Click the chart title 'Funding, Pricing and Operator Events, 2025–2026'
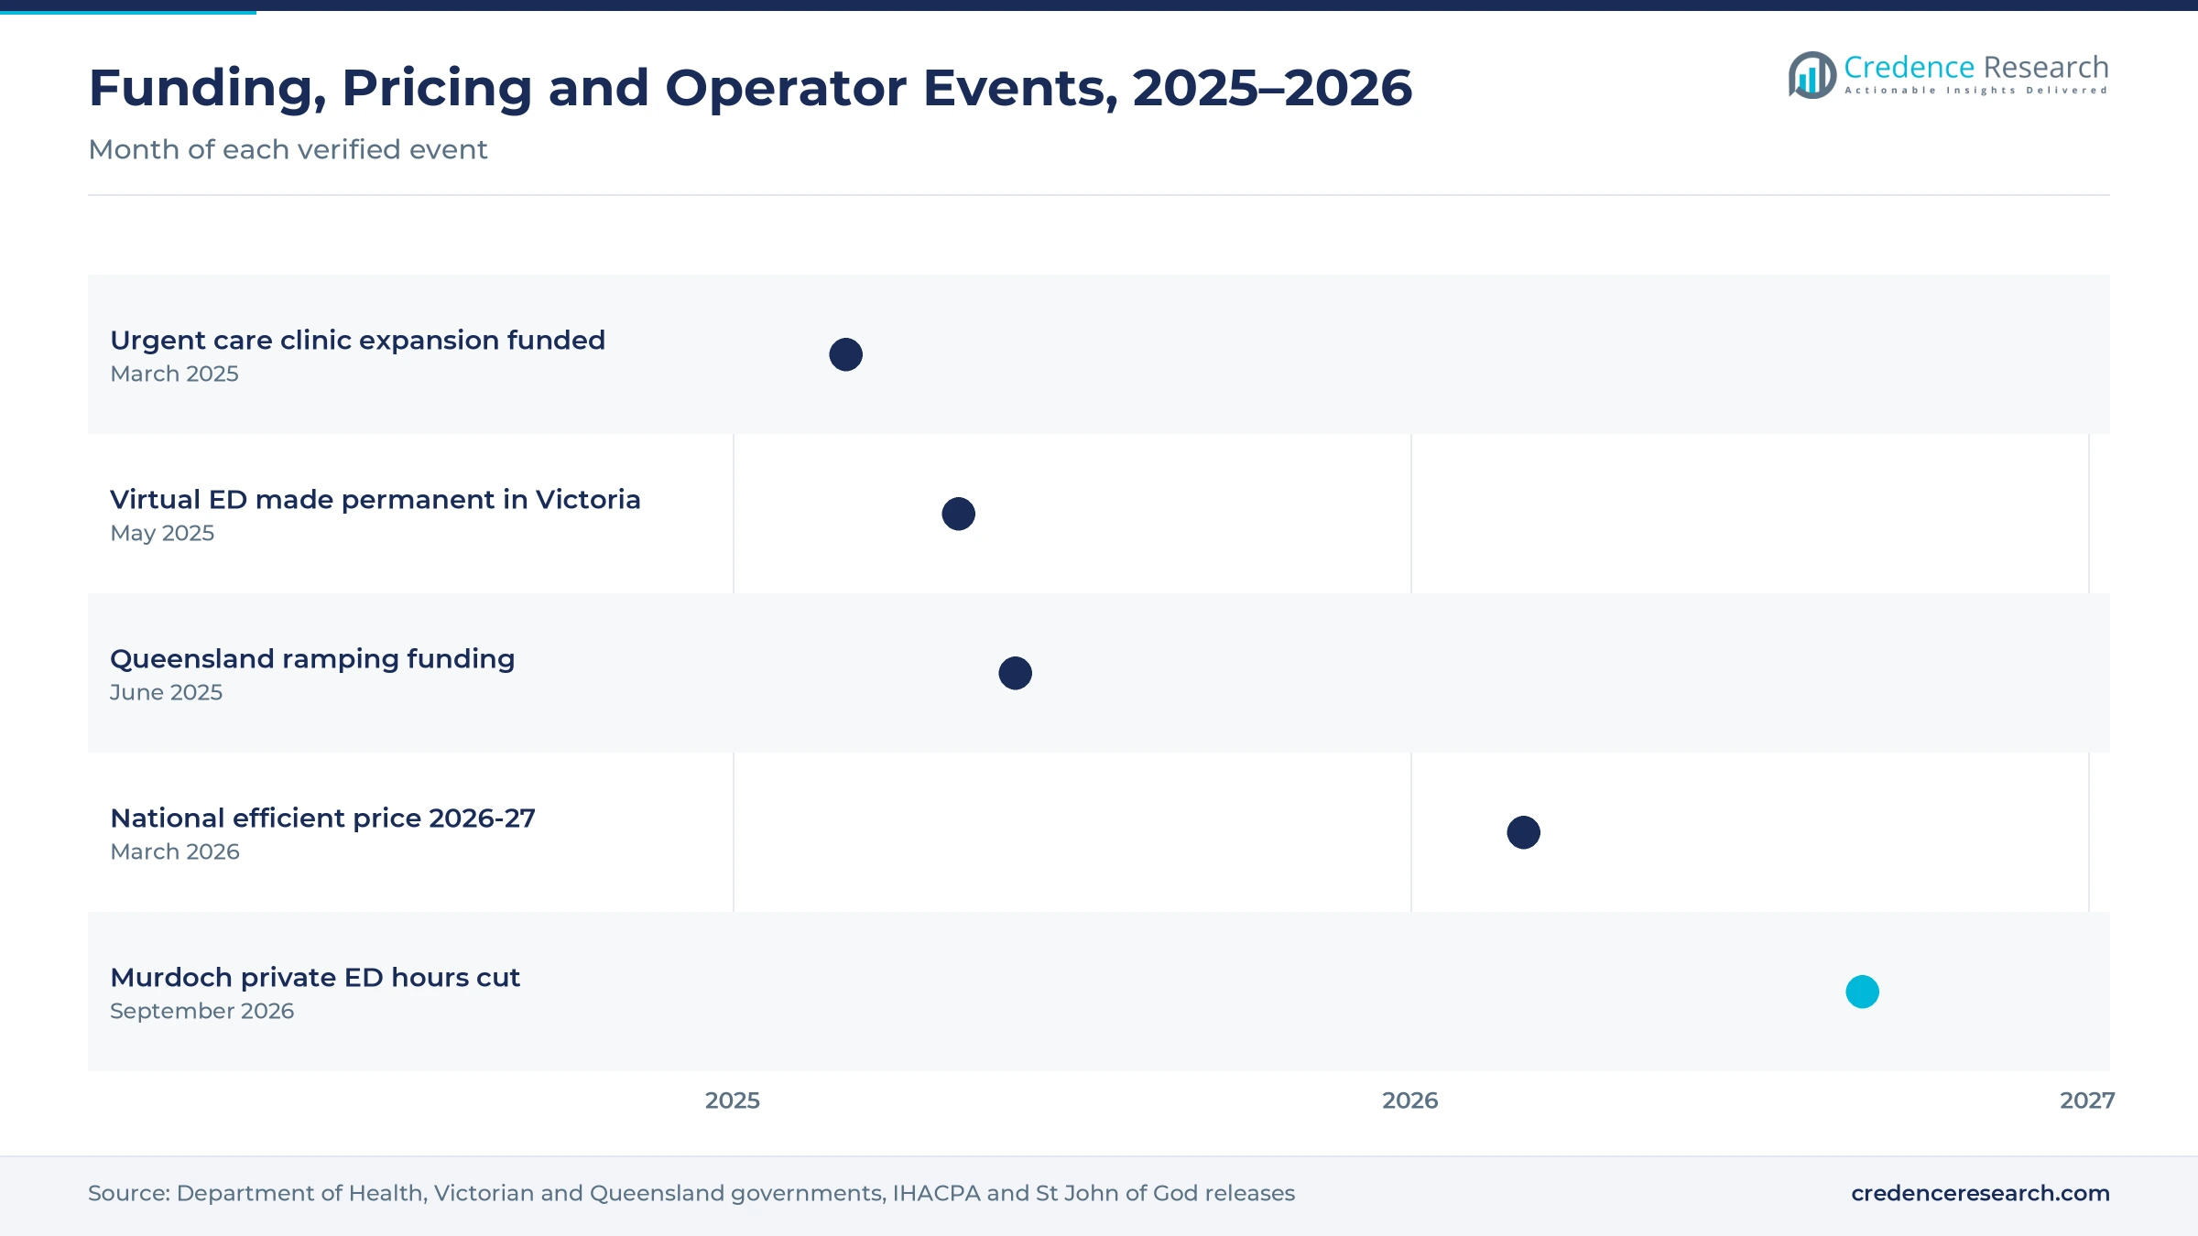Viewport: 2198px width, 1236px height. coord(750,89)
